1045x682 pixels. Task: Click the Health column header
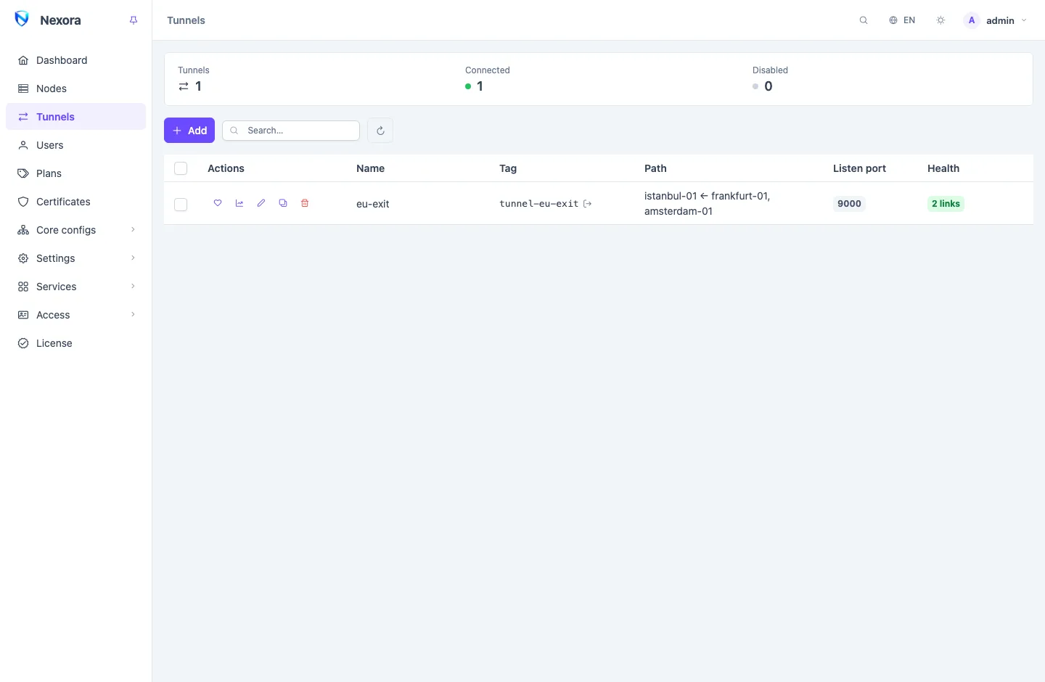(x=943, y=168)
